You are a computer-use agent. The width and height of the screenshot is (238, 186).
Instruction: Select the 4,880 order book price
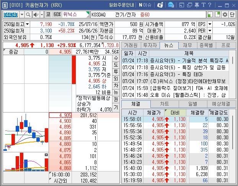(x=60, y=144)
